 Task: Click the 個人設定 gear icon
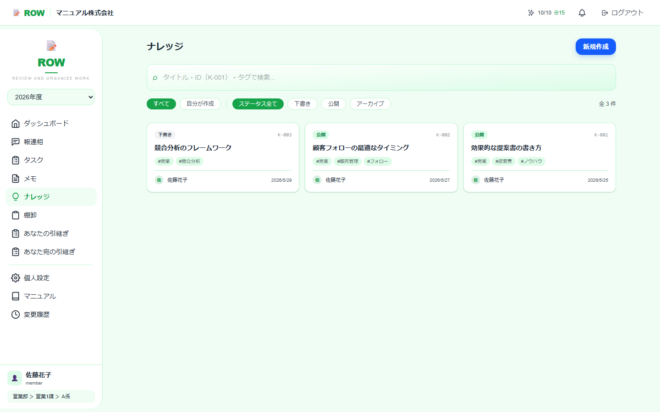tap(16, 278)
